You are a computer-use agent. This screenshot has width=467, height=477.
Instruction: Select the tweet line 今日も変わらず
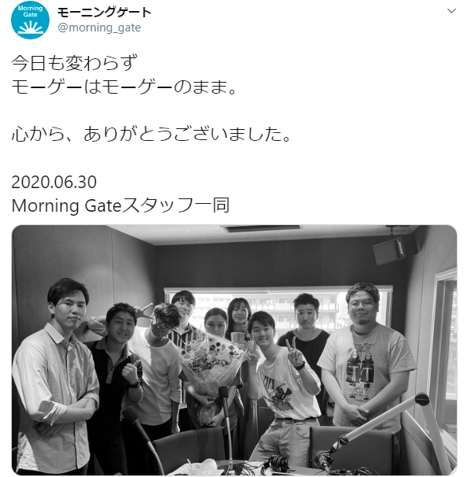click(x=74, y=63)
